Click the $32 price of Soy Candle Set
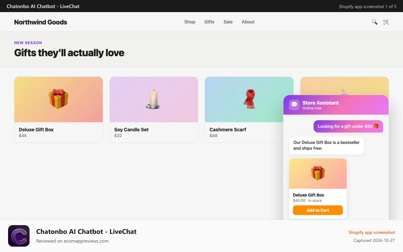The height and width of the screenshot is (252, 403). pos(118,136)
